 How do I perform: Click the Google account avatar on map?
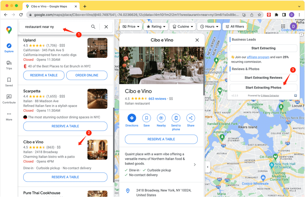tap(293, 26)
